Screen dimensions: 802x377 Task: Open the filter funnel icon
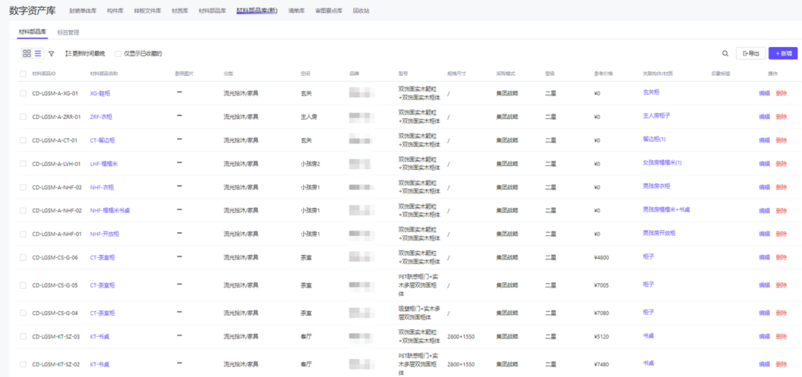pos(52,53)
